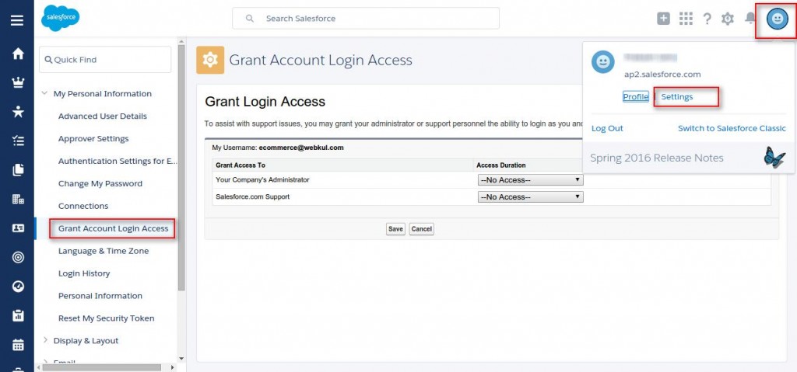Viewport: 797px width, 372px height.
Task: Open the Help question mark icon
Action: coord(707,19)
